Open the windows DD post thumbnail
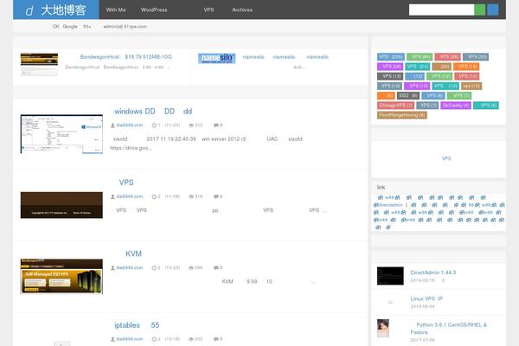 tap(61, 134)
